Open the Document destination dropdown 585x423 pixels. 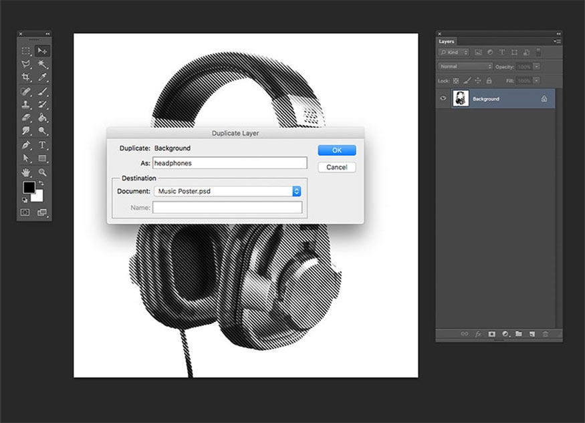pyautogui.click(x=296, y=191)
